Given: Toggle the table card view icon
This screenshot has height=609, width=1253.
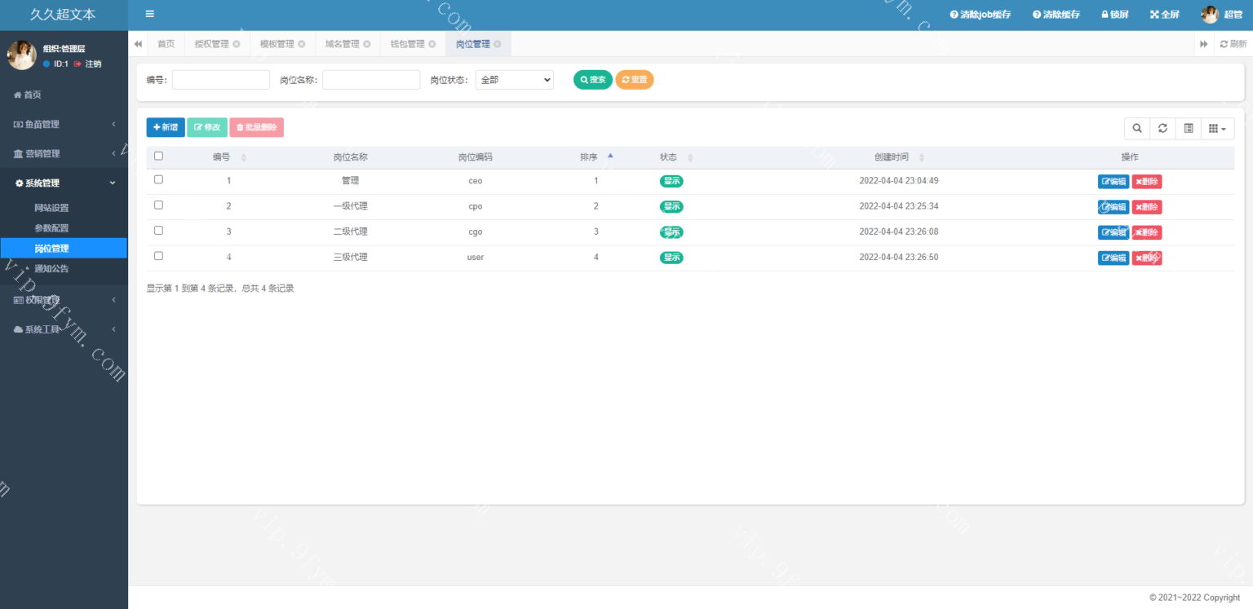Looking at the screenshot, I should point(1188,128).
